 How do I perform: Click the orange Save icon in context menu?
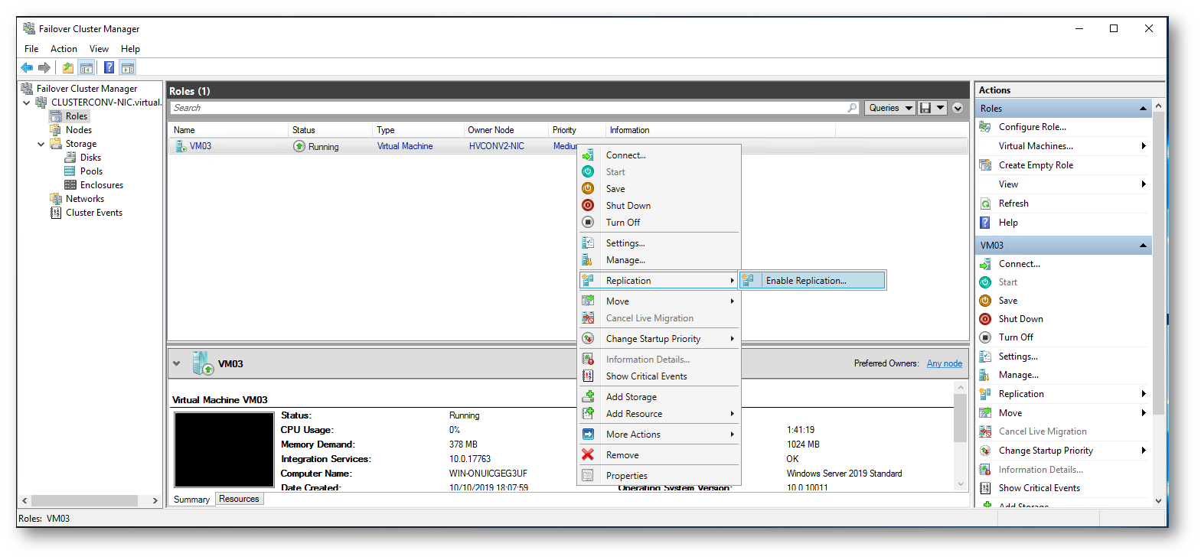(588, 188)
